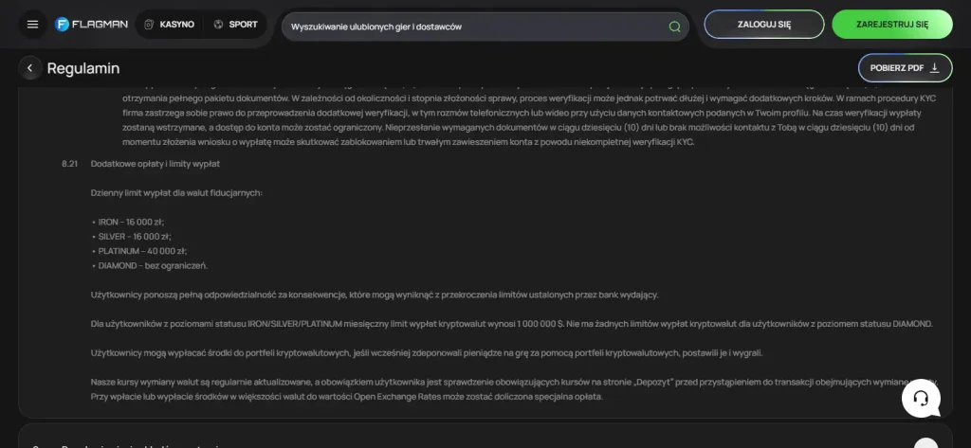Click the Flagman logo
Viewport: 971px width, 448px height.
click(91, 25)
